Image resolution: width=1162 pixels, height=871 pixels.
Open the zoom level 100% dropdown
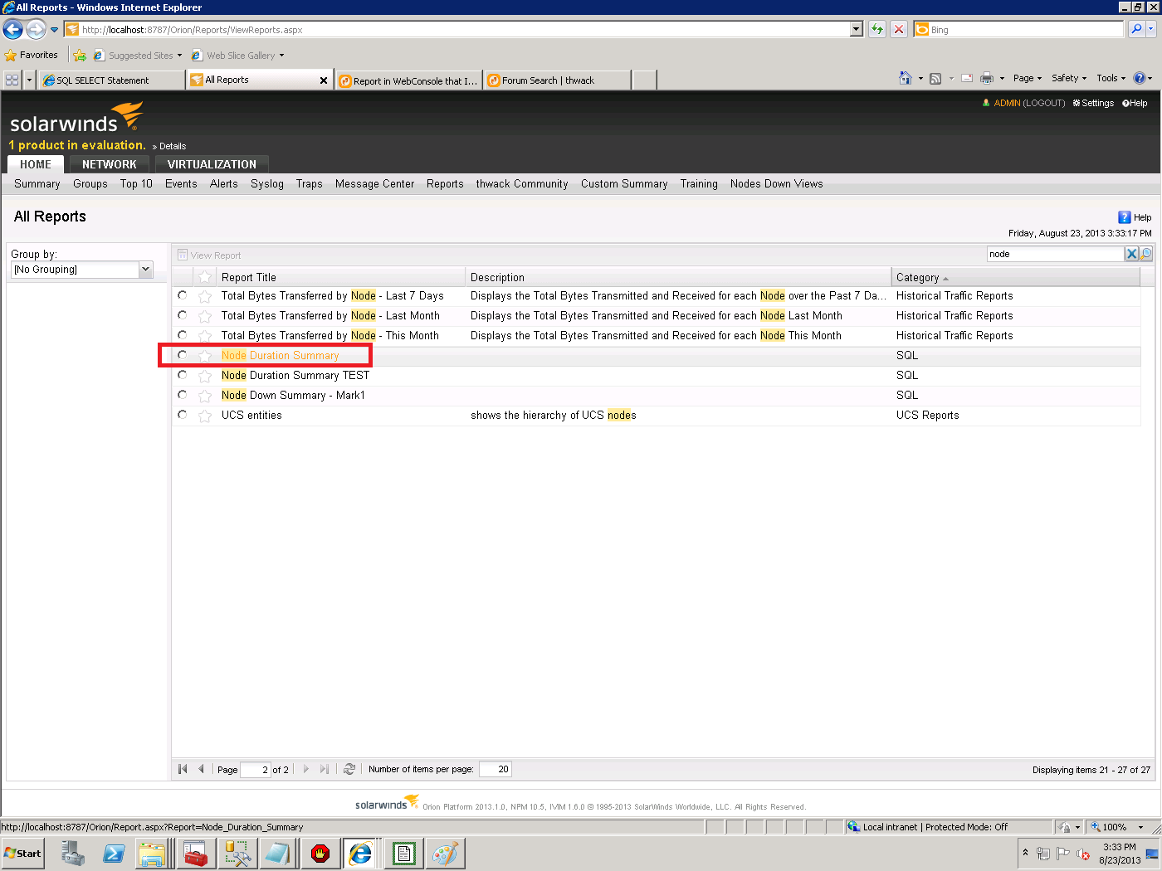coord(1140,827)
